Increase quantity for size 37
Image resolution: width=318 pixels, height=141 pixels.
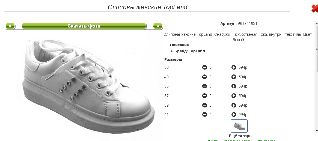coord(234,96)
